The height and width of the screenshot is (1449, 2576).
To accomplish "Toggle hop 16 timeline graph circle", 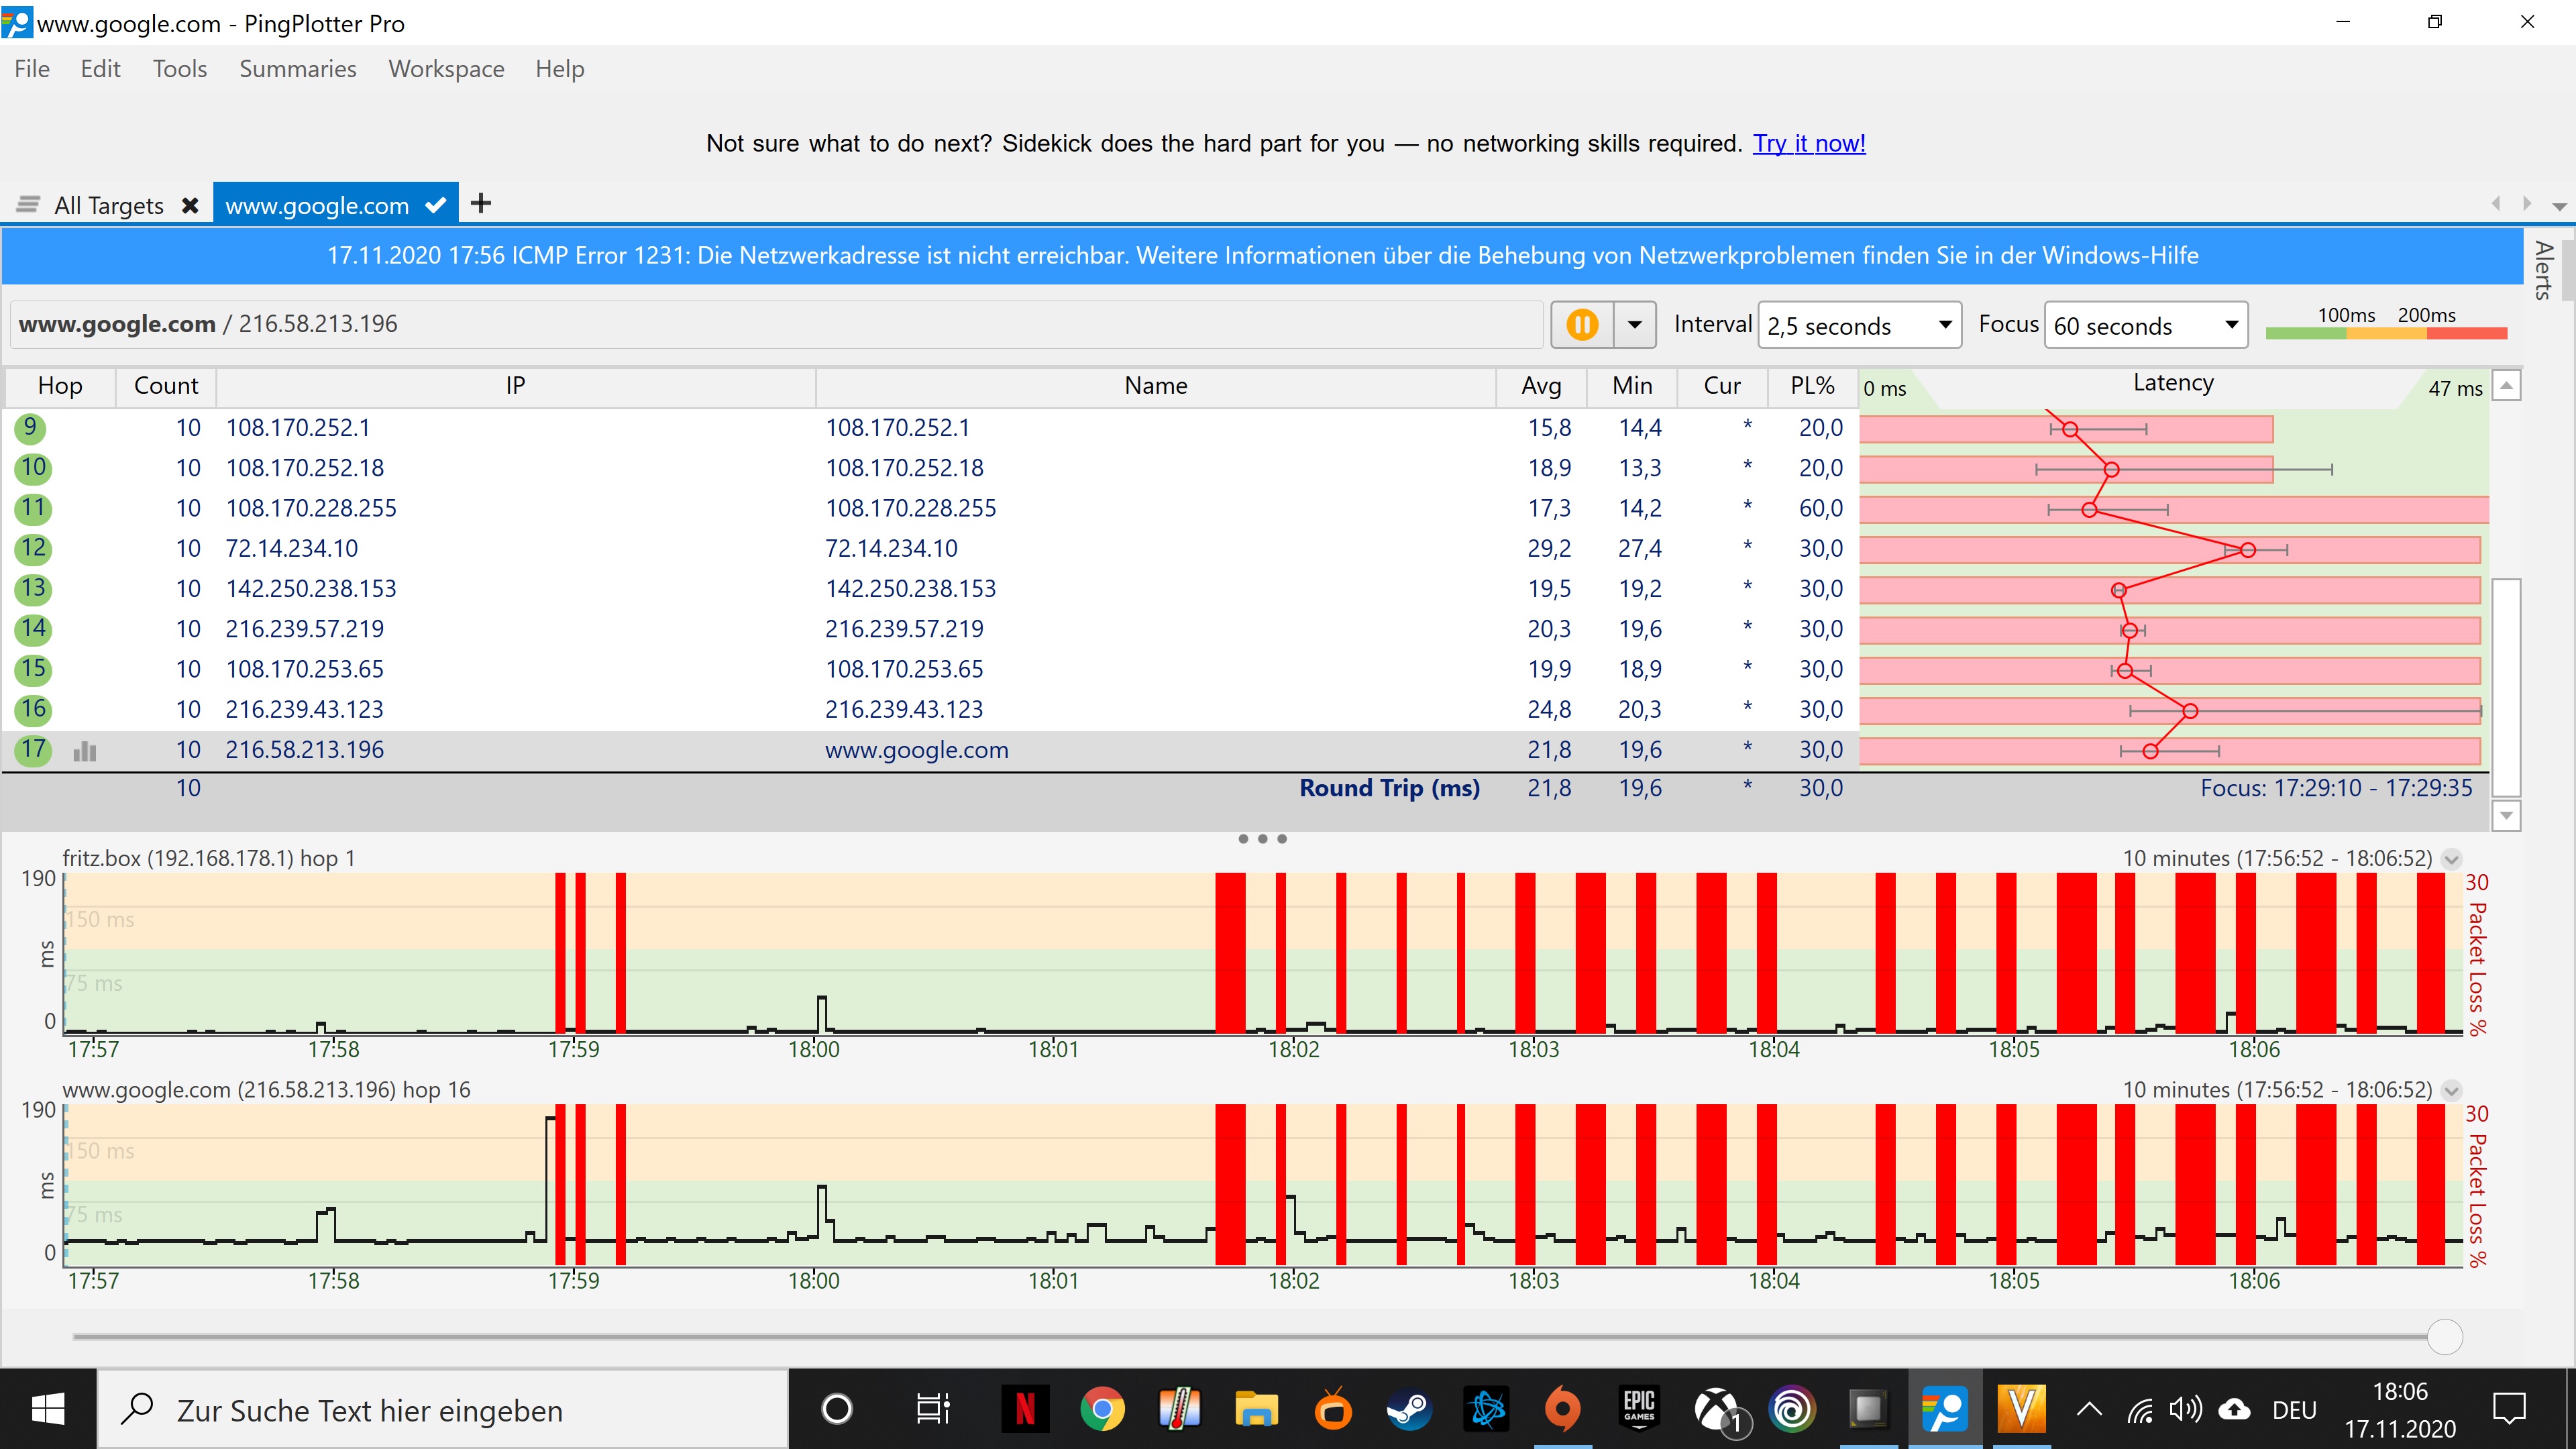I will (x=33, y=709).
